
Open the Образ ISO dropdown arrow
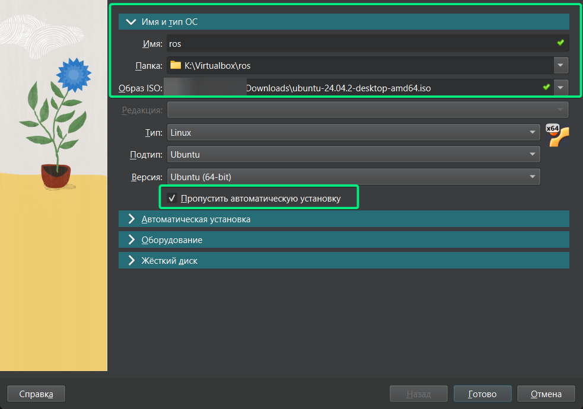click(x=560, y=88)
